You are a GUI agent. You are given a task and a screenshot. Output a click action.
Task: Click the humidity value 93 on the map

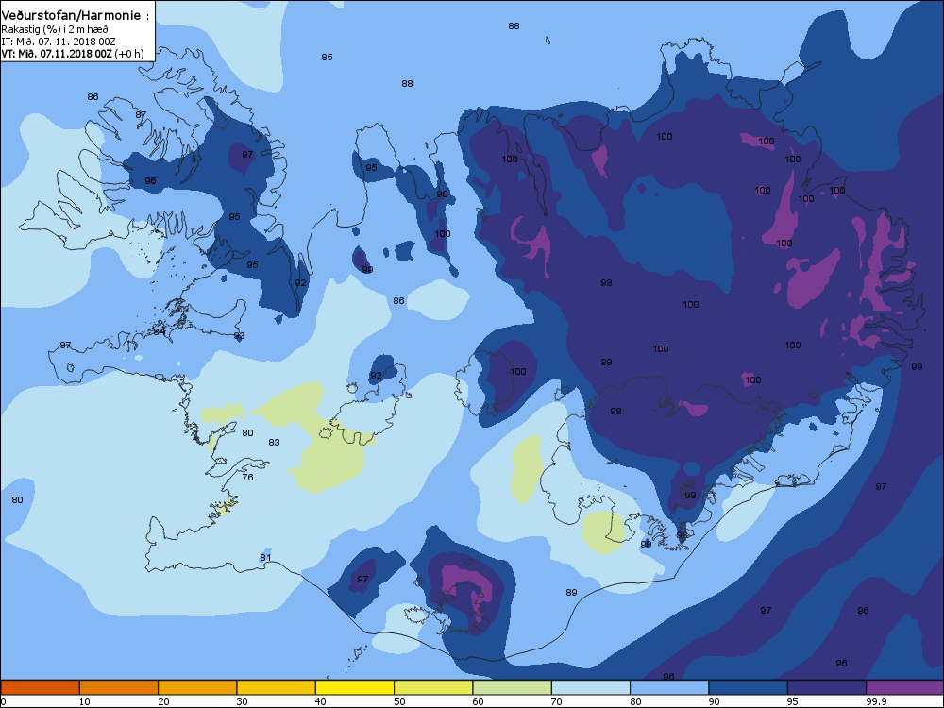[239, 335]
